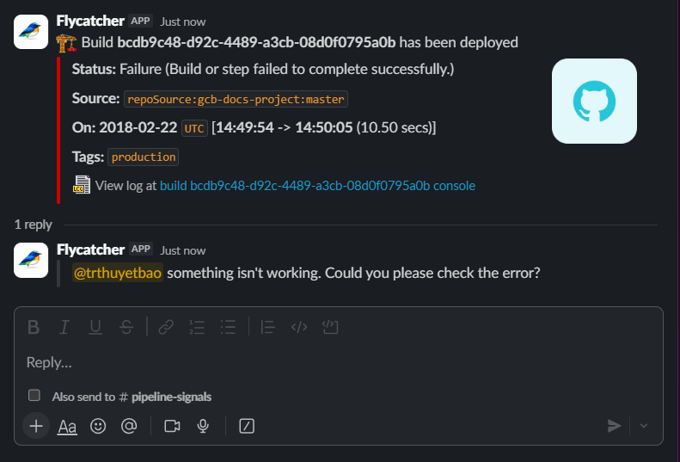The width and height of the screenshot is (680, 462).
Task: Record an audio clip with microphone
Action: (x=204, y=426)
